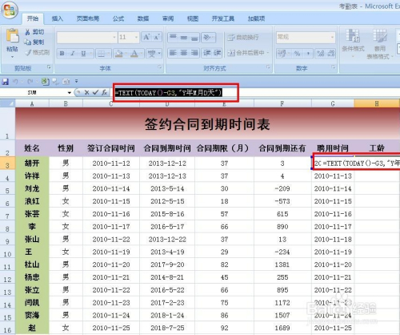Decrease decimal places

pyautogui.click(x=331, y=54)
